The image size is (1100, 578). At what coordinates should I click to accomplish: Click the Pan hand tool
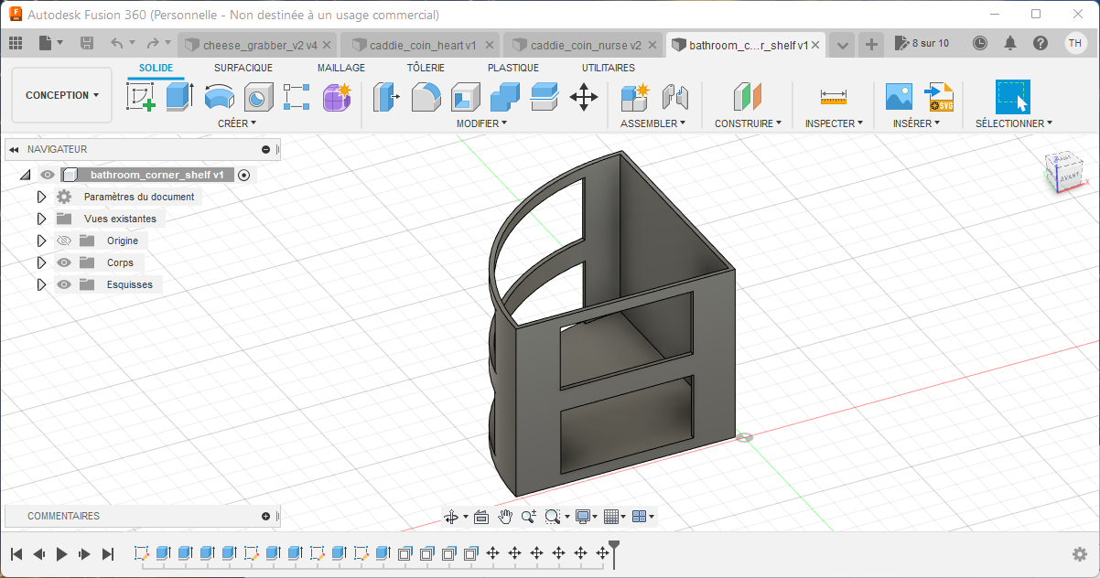(x=505, y=517)
